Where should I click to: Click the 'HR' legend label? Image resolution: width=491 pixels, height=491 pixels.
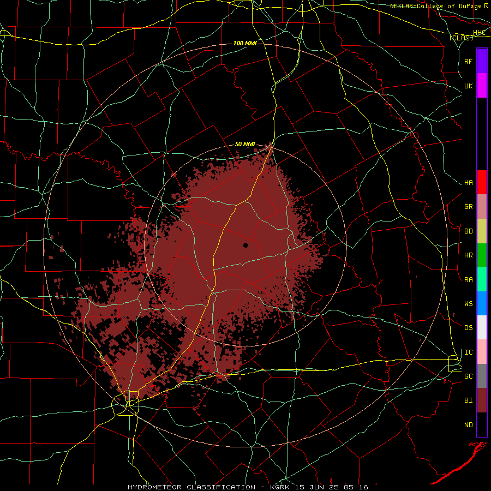click(x=469, y=255)
